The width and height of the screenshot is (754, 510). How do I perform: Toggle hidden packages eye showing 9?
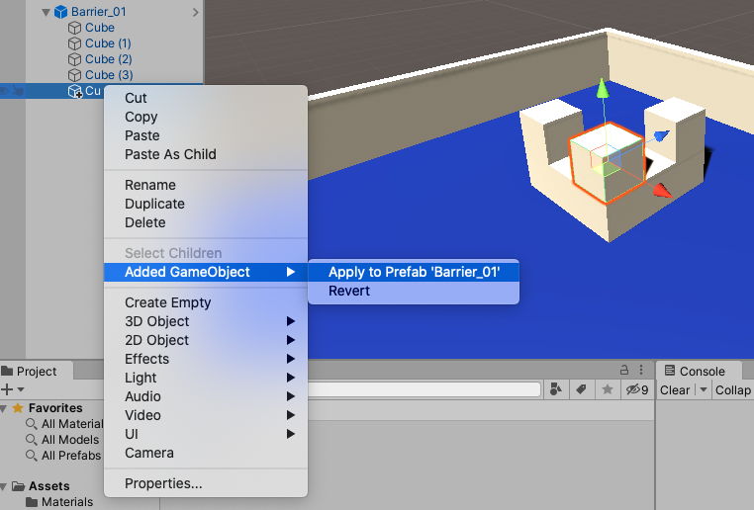(637, 389)
